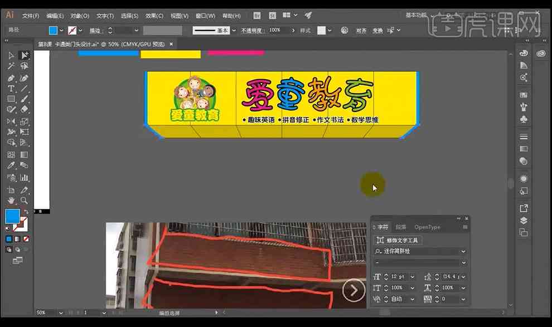
Task: Open the 对象(O) menu
Action: pos(80,16)
